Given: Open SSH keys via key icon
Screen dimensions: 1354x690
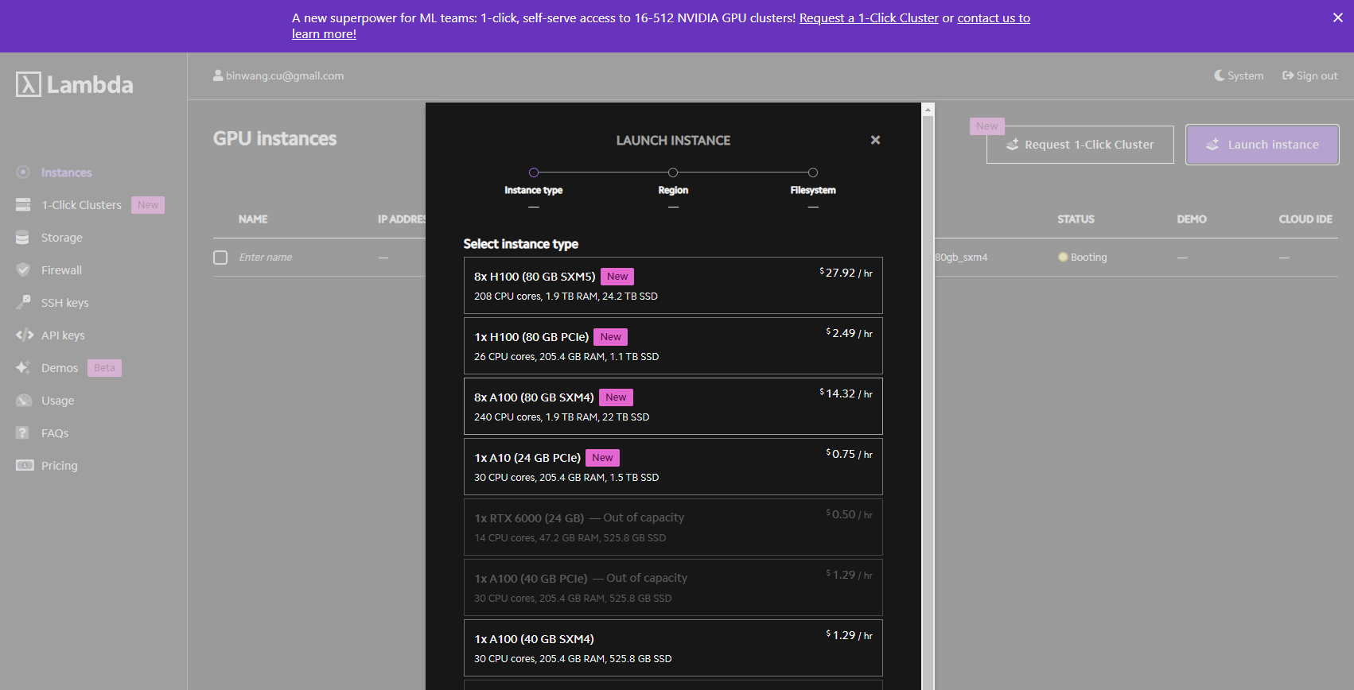Looking at the screenshot, I should [23, 303].
